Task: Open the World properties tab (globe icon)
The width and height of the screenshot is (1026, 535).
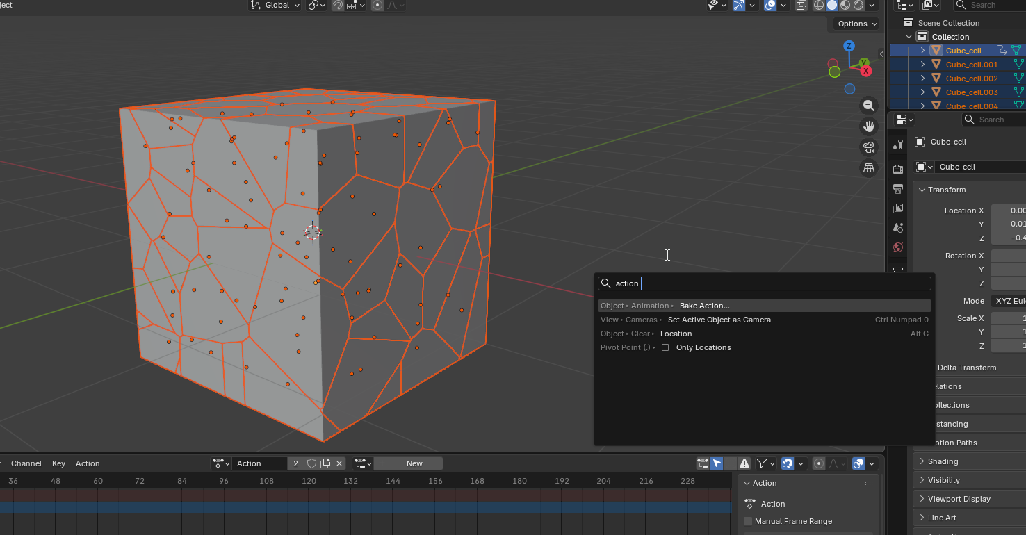Action: pos(898,247)
